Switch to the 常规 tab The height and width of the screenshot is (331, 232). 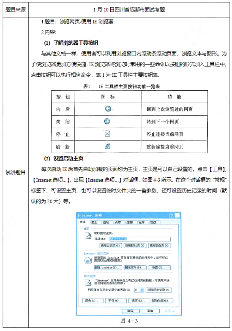tap(82, 222)
